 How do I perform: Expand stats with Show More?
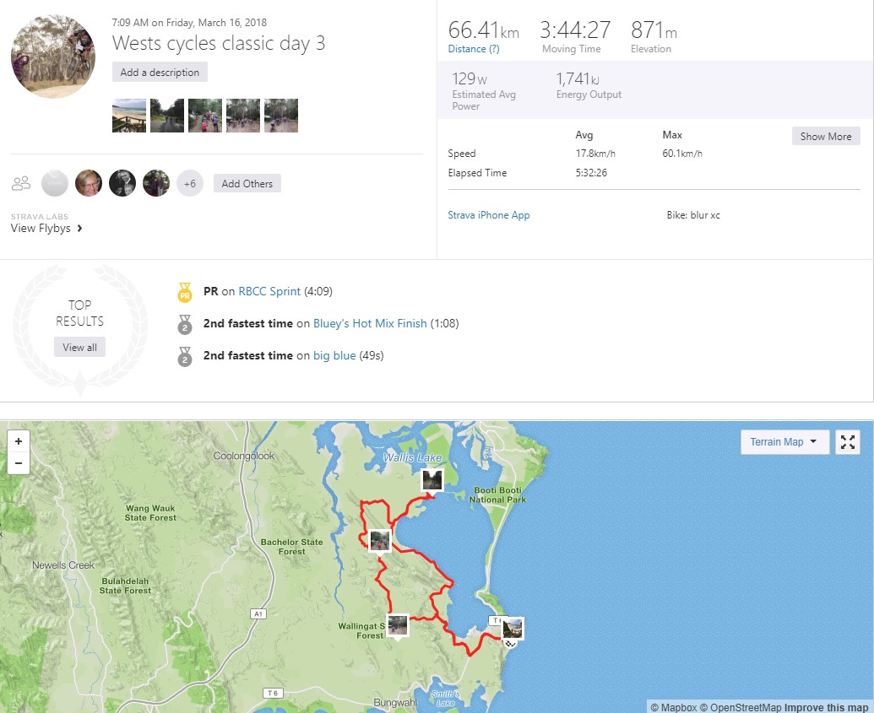point(825,137)
